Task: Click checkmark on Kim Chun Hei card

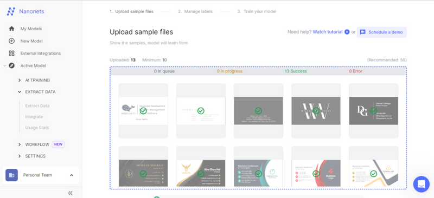Action: click(x=201, y=174)
